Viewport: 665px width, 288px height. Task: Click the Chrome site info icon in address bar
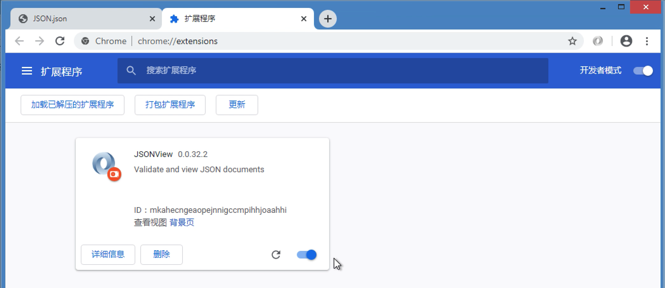tap(85, 41)
